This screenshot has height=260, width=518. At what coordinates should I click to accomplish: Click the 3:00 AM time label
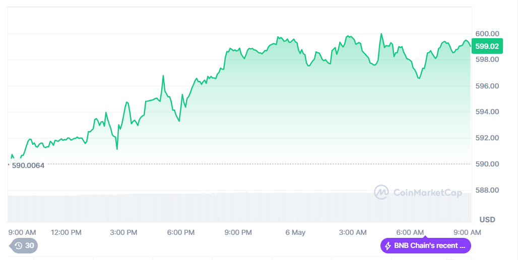(353, 232)
